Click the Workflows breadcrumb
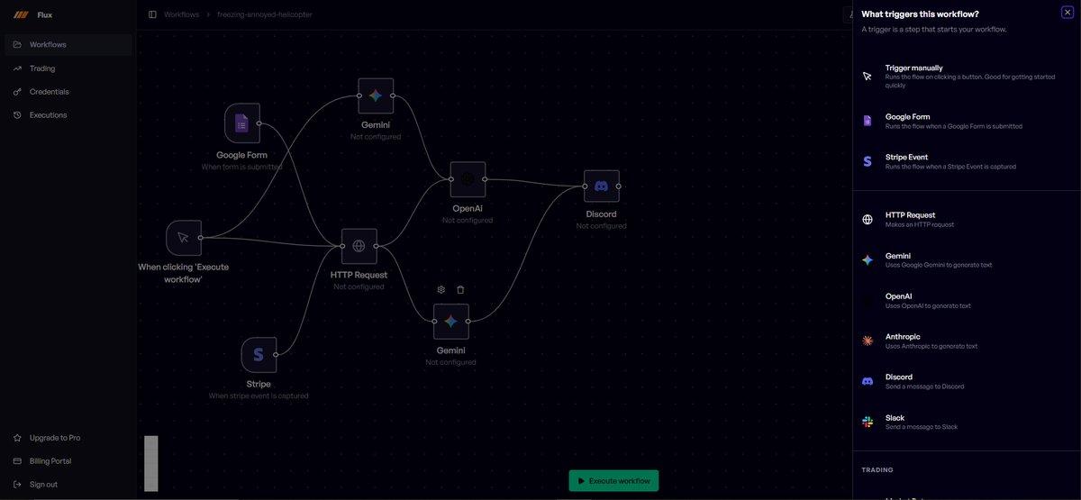The width and height of the screenshot is (1081, 500). (181, 14)
